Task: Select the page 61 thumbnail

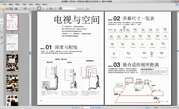Action: point(12,63)
